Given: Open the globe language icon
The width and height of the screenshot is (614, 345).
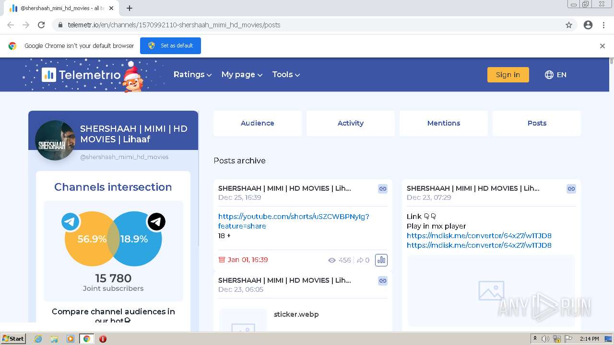Looking at the screenshot, I should [549, 75].
